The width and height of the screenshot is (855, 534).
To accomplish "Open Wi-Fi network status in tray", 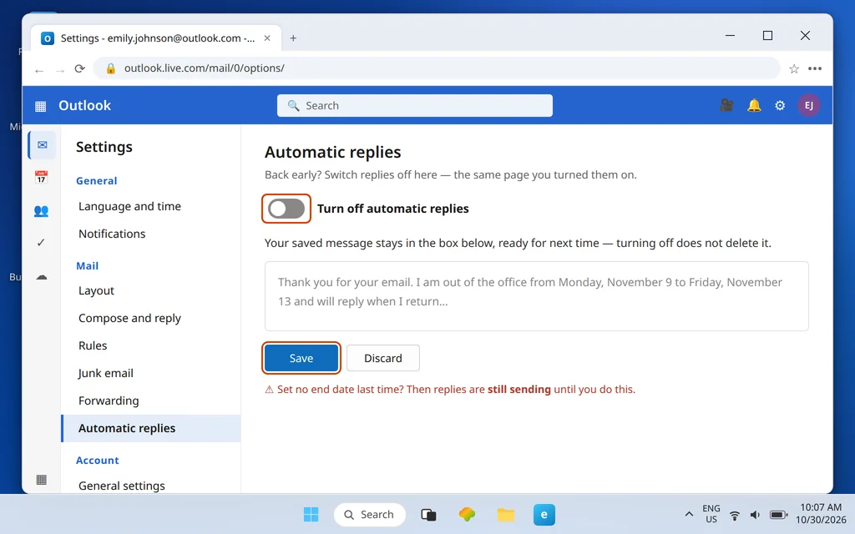I will point(735,515).
